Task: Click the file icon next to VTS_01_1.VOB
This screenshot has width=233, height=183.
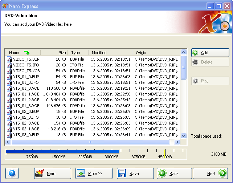Action: coord(9,94)
